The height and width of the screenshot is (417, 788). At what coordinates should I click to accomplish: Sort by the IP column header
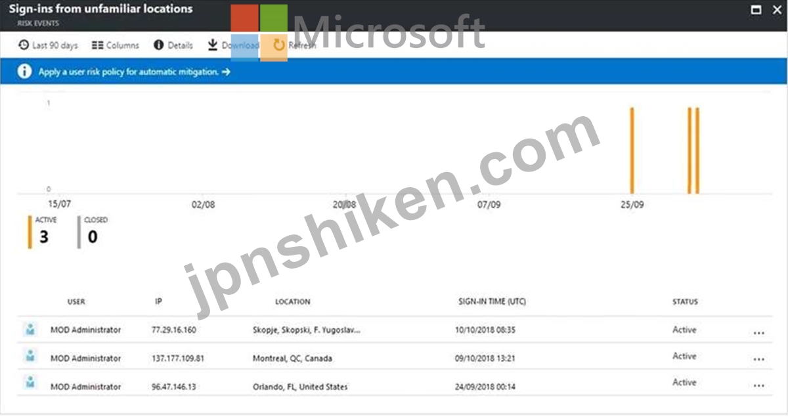click(x=158, y=302)
